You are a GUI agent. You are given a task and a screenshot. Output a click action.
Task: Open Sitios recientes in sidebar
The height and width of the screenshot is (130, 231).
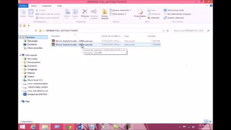coord(35,48)
